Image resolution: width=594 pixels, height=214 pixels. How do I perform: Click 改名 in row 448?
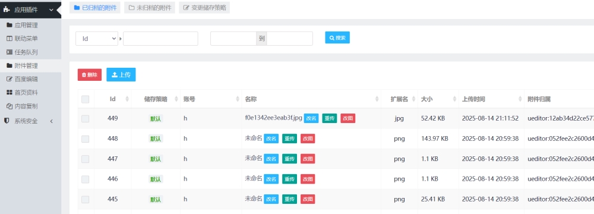271,139
